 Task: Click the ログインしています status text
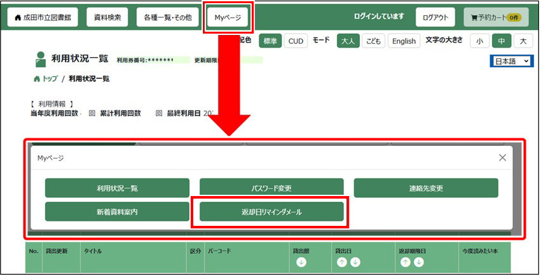379,16
